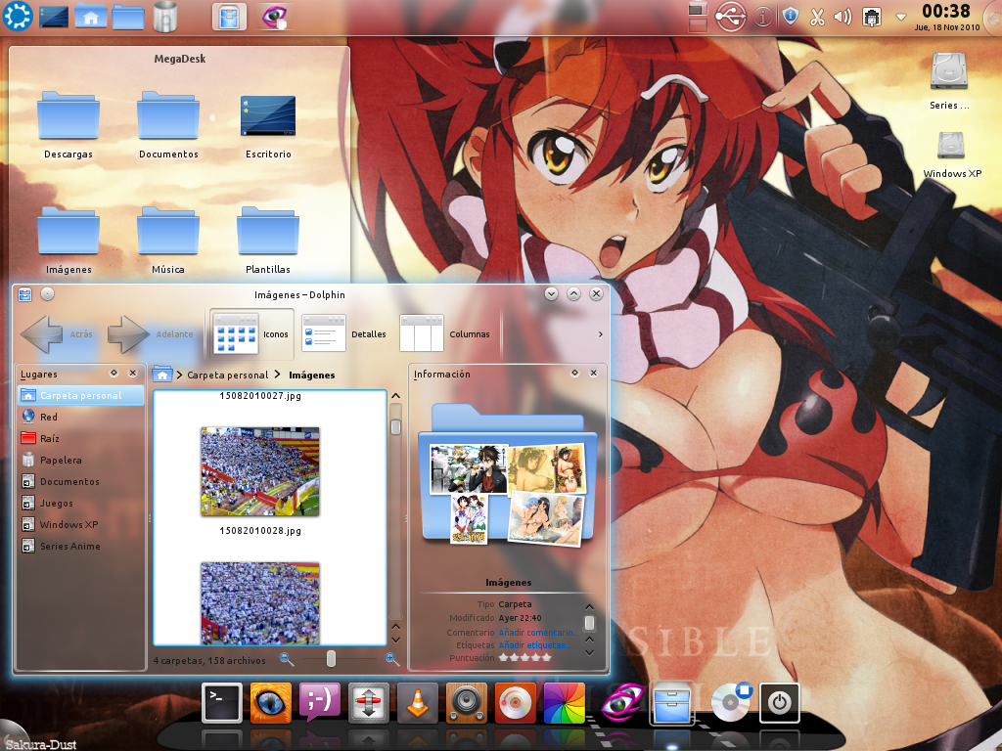The image size is (1002, 751).
Task: Click the zoom in magnifier icon
Action: [x=391, y=660]
